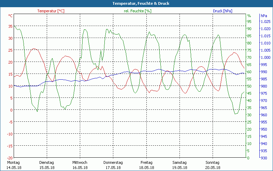Click the red '-15' temperature axis value

(10, 146)
